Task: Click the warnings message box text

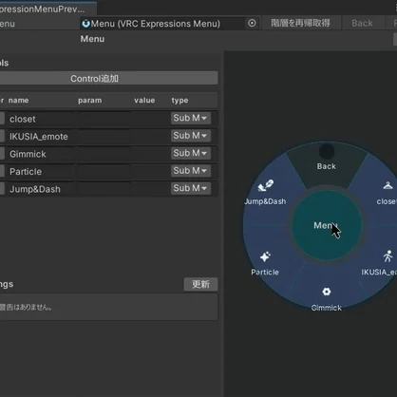Action: (26, 307)
